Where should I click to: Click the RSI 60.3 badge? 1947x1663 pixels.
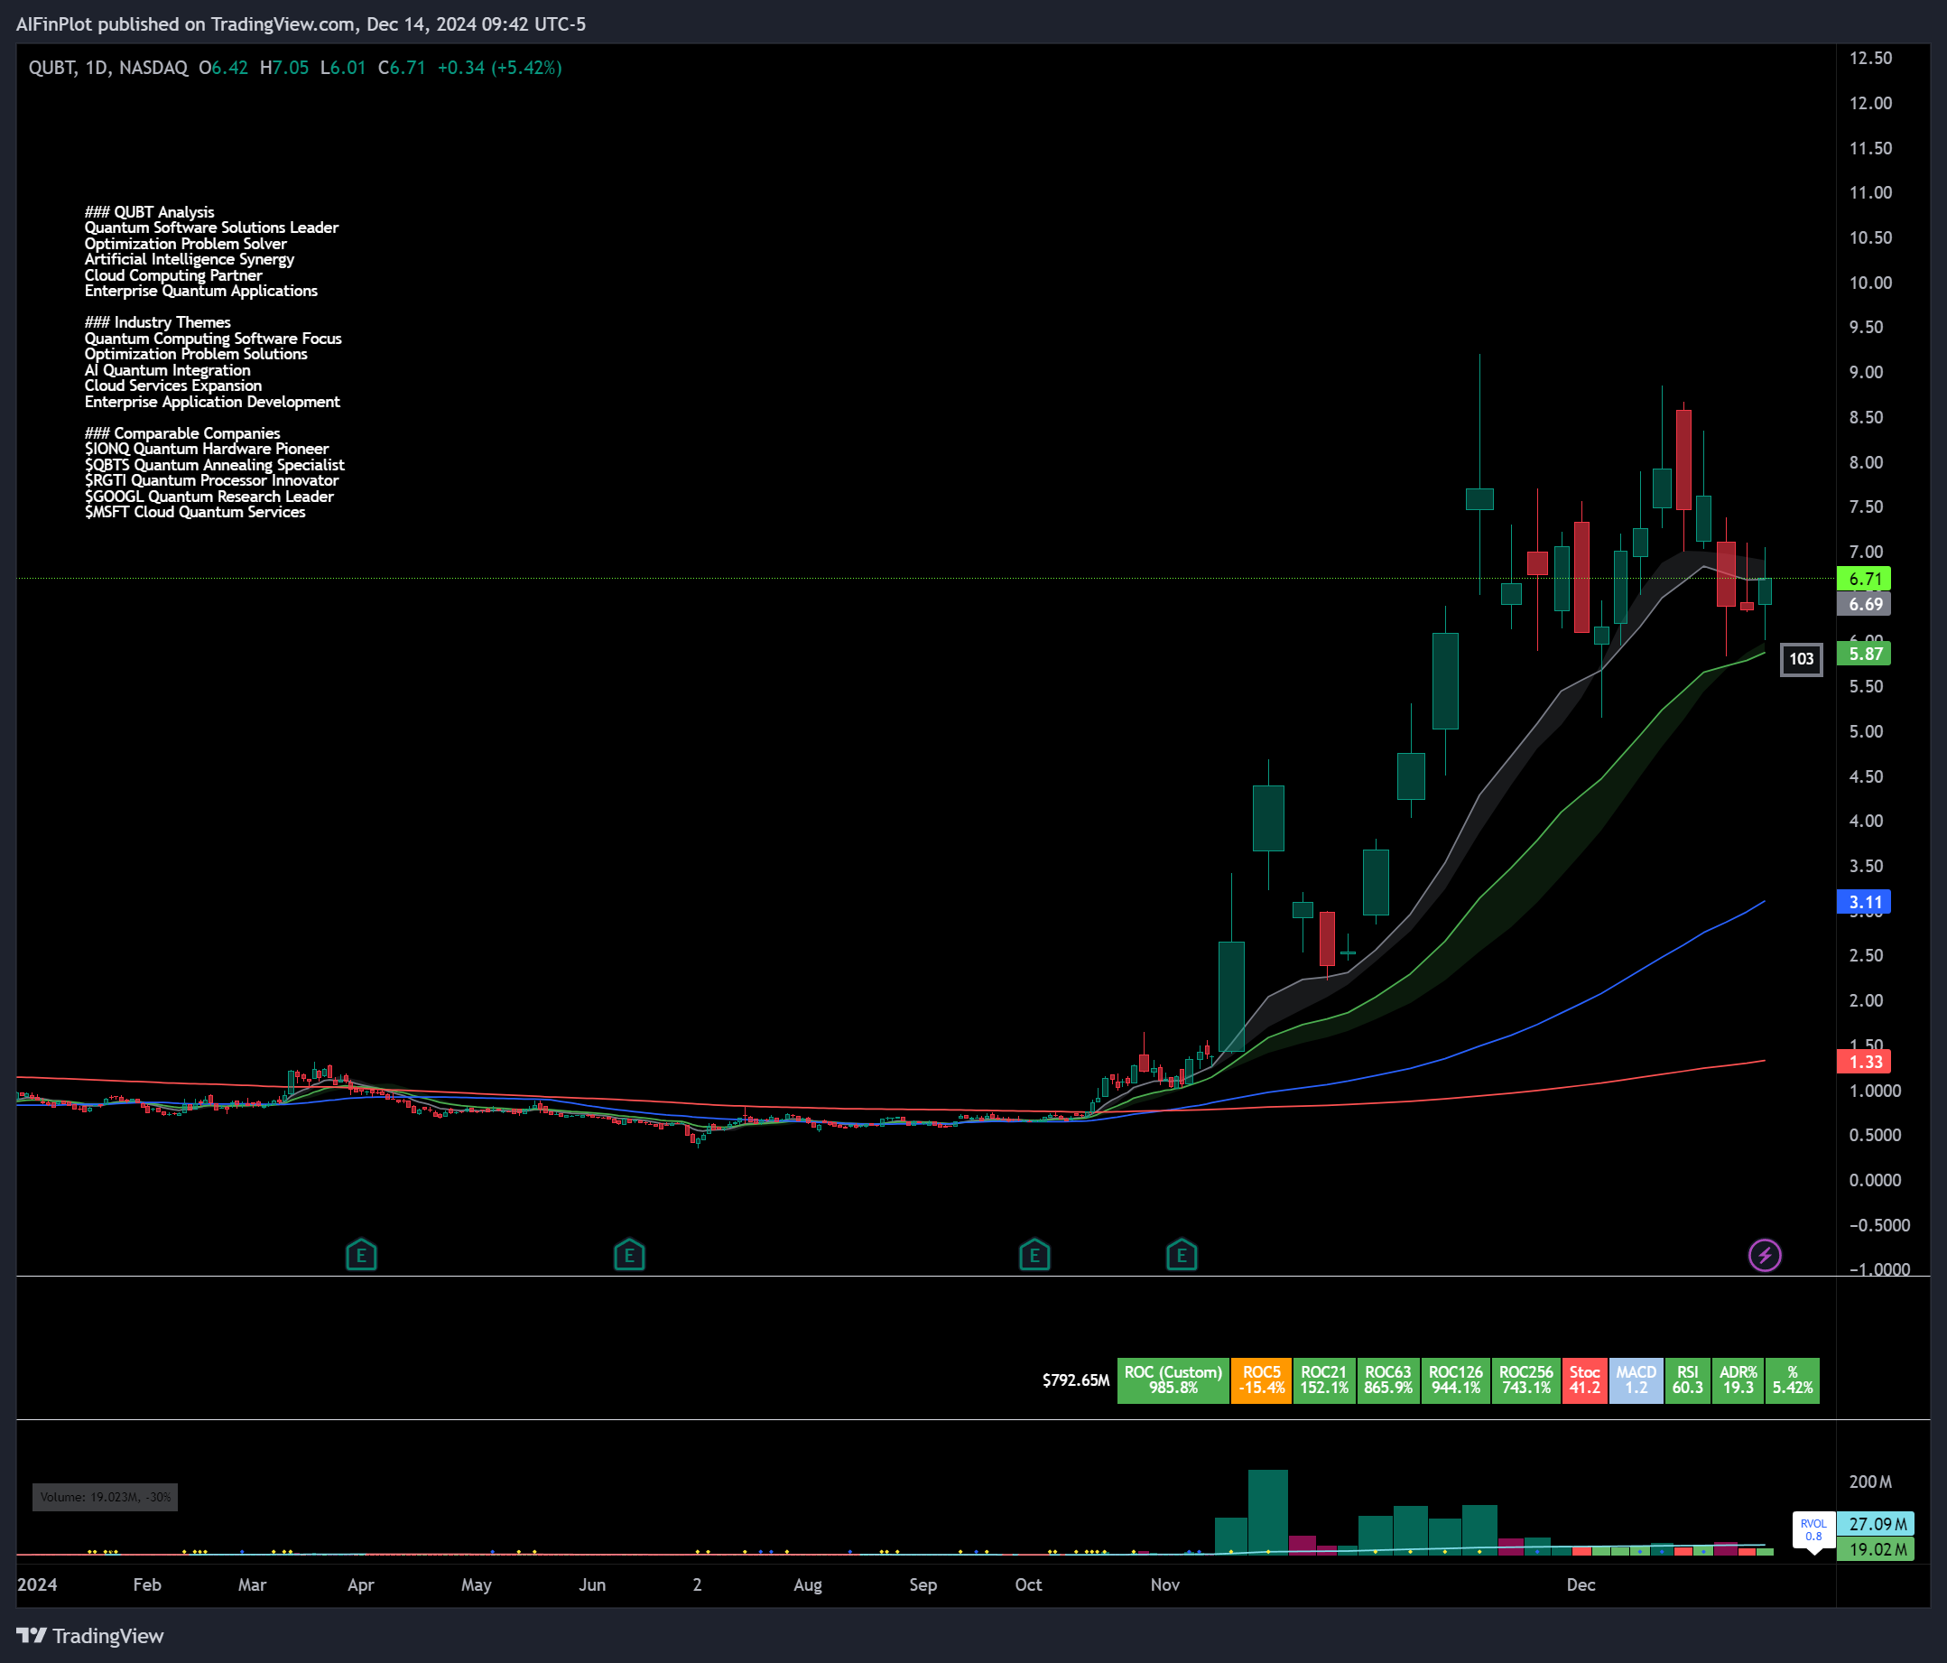(1687, 1380)
